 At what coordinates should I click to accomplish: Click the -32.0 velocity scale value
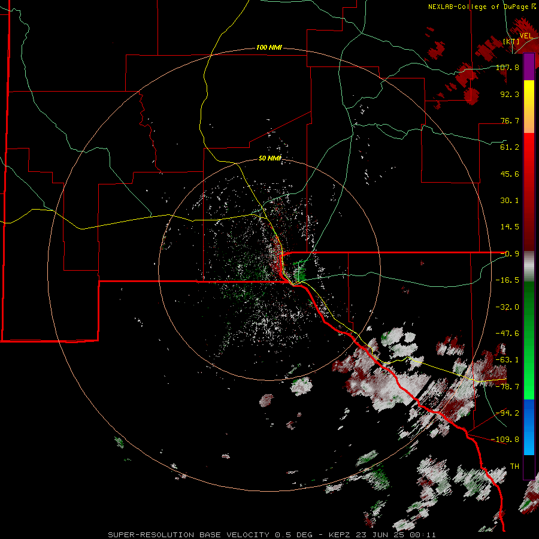point(507,307)
